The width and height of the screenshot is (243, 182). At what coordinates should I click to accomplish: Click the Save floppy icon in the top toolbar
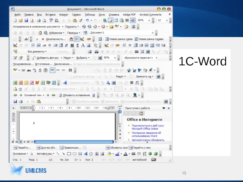pos(26,20)
